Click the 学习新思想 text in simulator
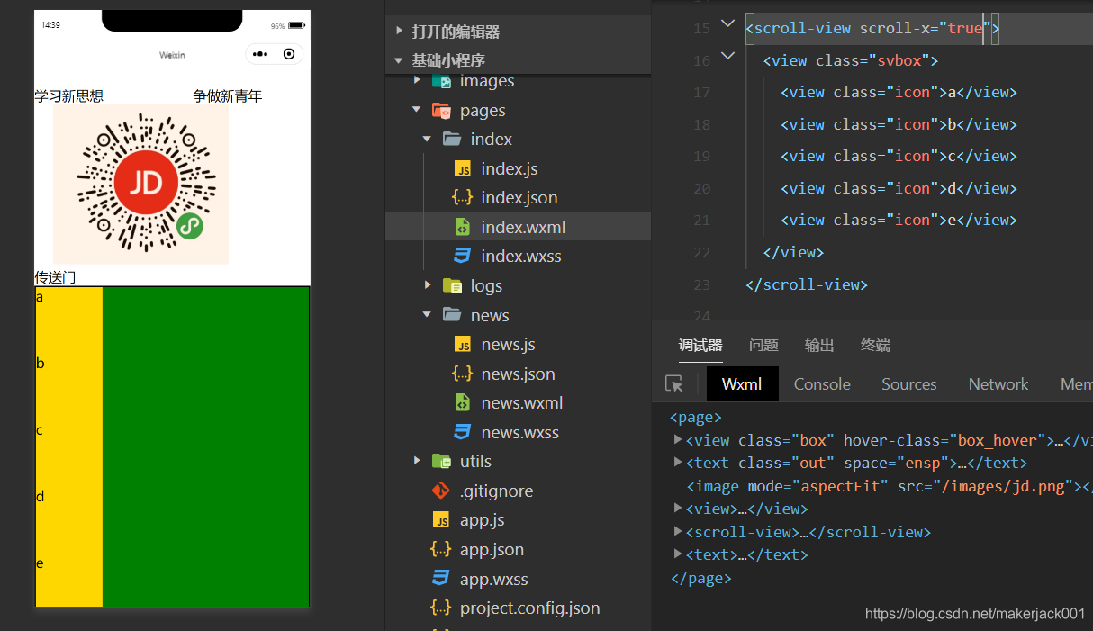This screenshot has width=1093, height=631. [68, 96]
